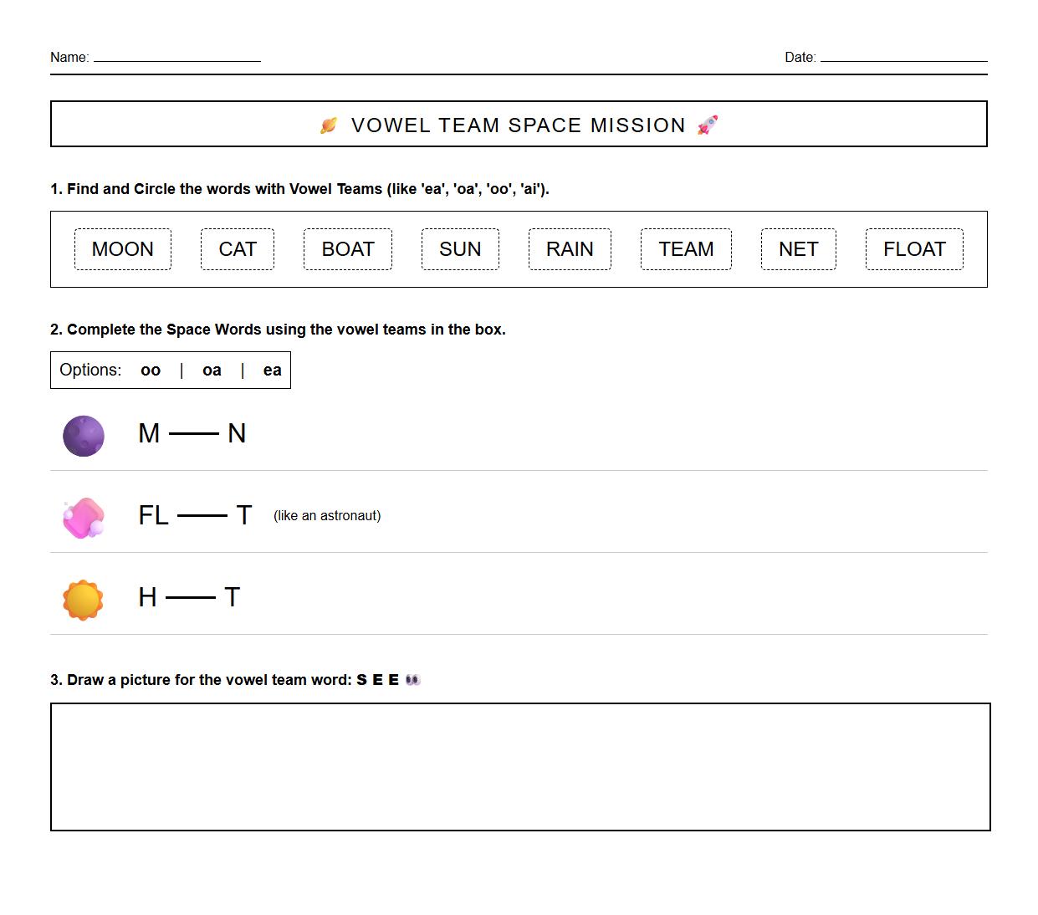Viewport: 1038px width, 915px height.
Task: Click the CAT word box
Action: click(x=237, y=248)
